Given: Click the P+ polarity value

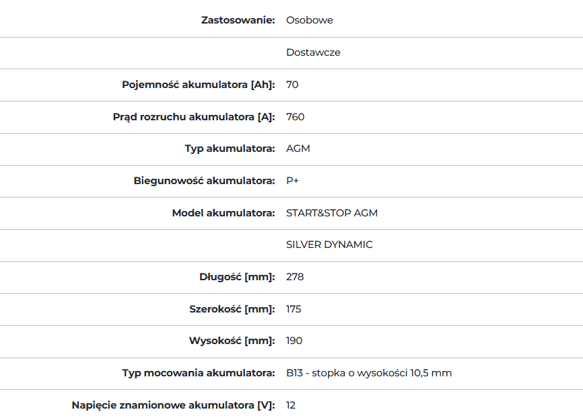Looking at the screenshot, I should coord(292,181).
